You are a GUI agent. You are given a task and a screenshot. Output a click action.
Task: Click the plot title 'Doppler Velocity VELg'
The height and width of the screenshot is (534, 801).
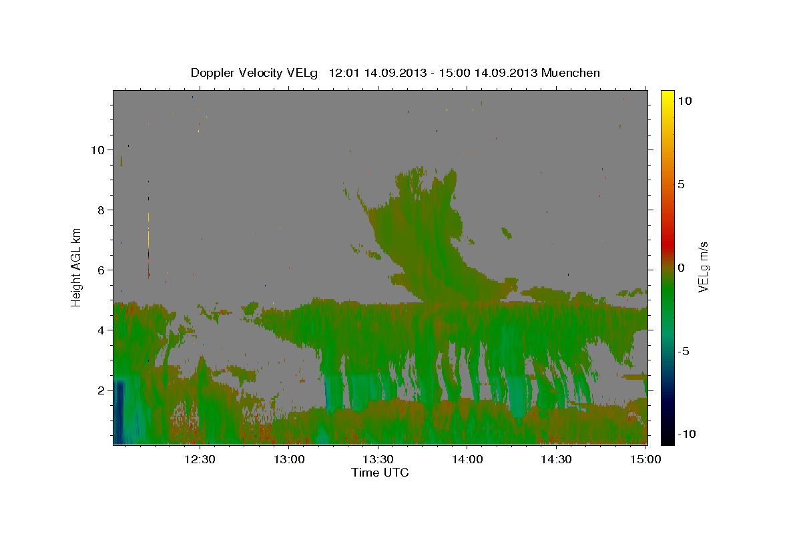pyautogui.click(x=256, y=73)
